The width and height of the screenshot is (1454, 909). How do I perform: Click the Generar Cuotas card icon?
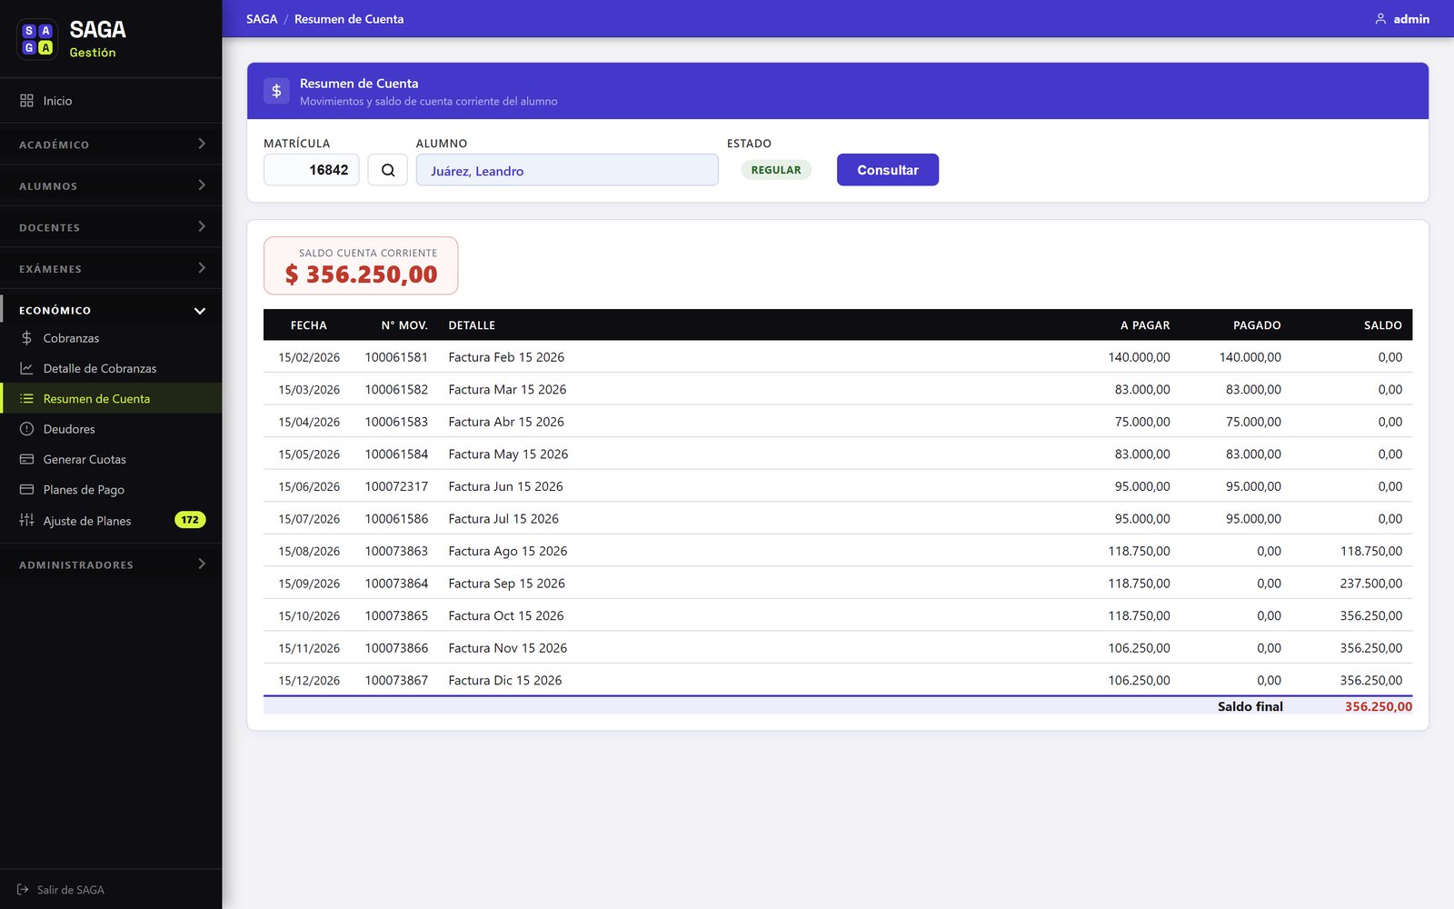(x=26, y=459)
